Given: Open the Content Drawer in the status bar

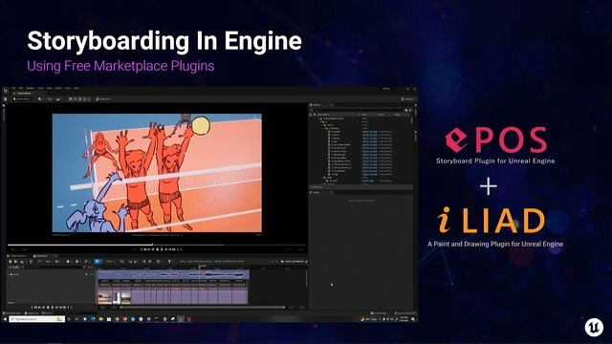Looking at the screenshot, I should pyautogui.click(x=12, y=313).
